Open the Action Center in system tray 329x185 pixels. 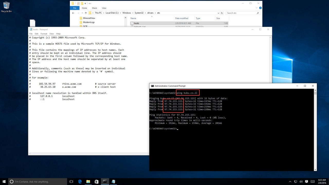click(306, 181)
